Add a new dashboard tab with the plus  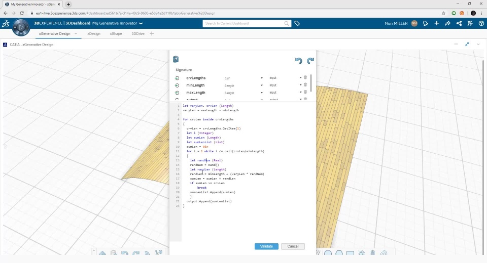pos(152,33)
